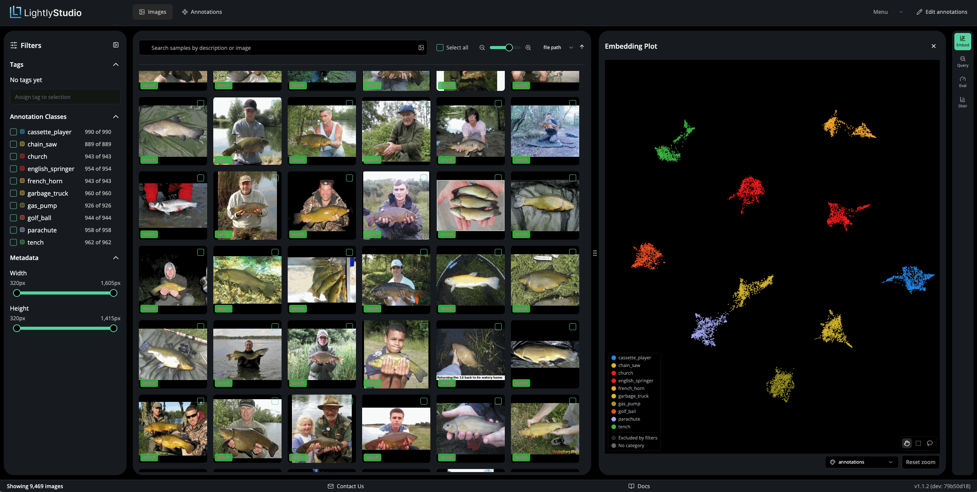Focus the Assign tag to selection field
Screen dimensions: 977x492
(x=65, y=97)
